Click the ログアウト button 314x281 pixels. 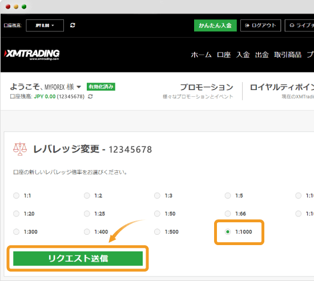(260, 26)
